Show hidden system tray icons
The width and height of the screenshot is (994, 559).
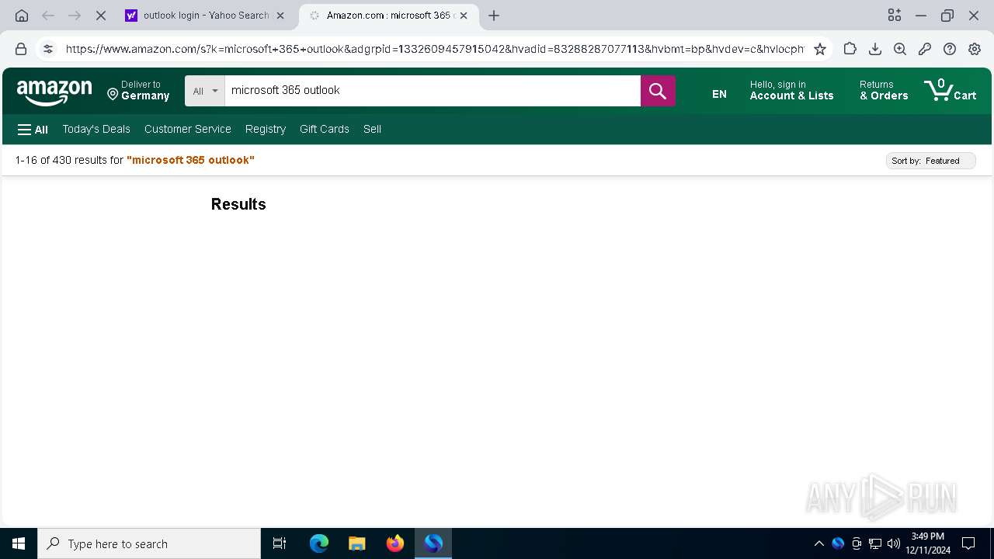point(818,543)
